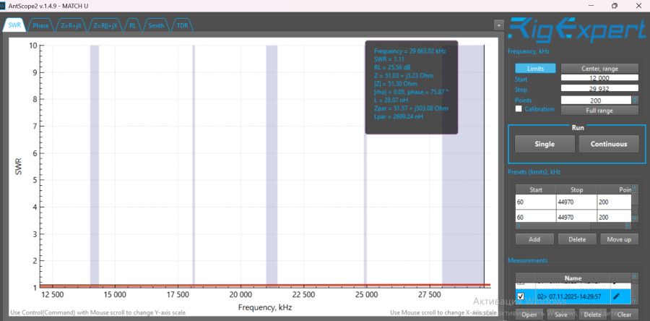
Task: Switch to Center, range mode
Action: 599,68
